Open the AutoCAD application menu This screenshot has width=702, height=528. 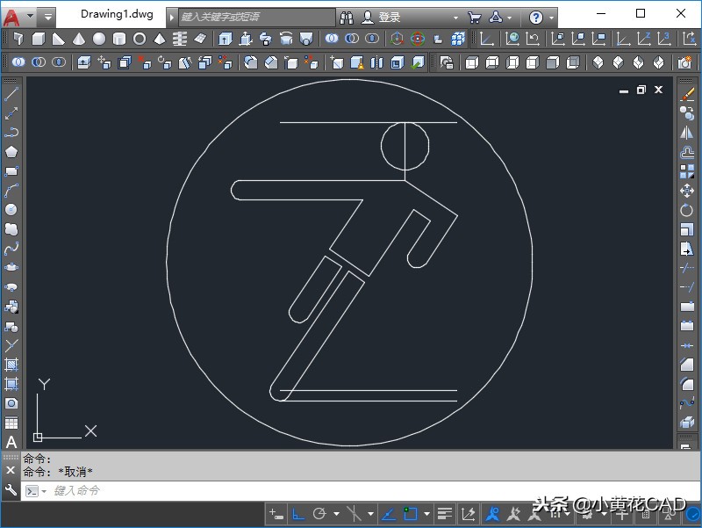(12, 17)
